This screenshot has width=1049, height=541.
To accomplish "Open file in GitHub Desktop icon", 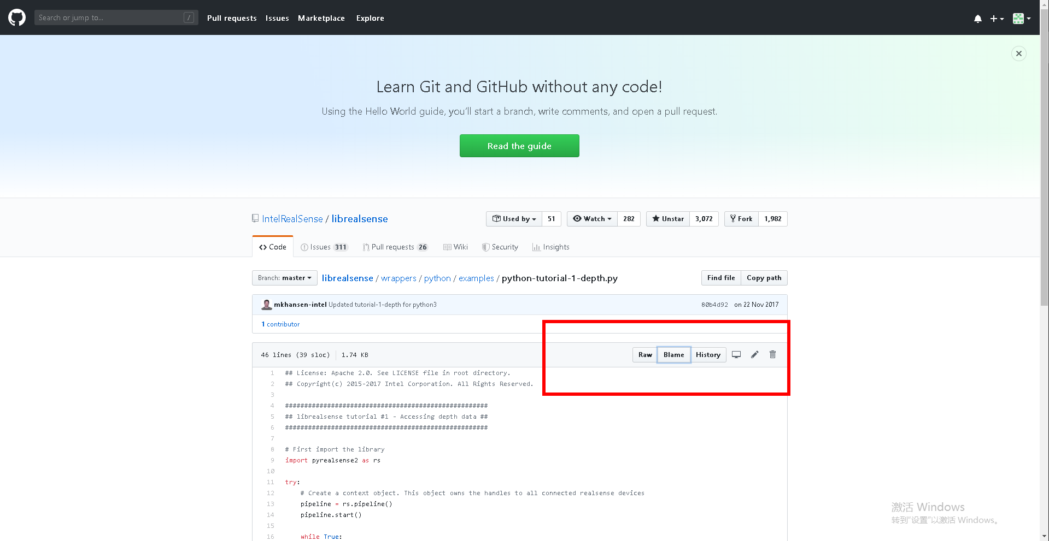I will tap(736, 354).
